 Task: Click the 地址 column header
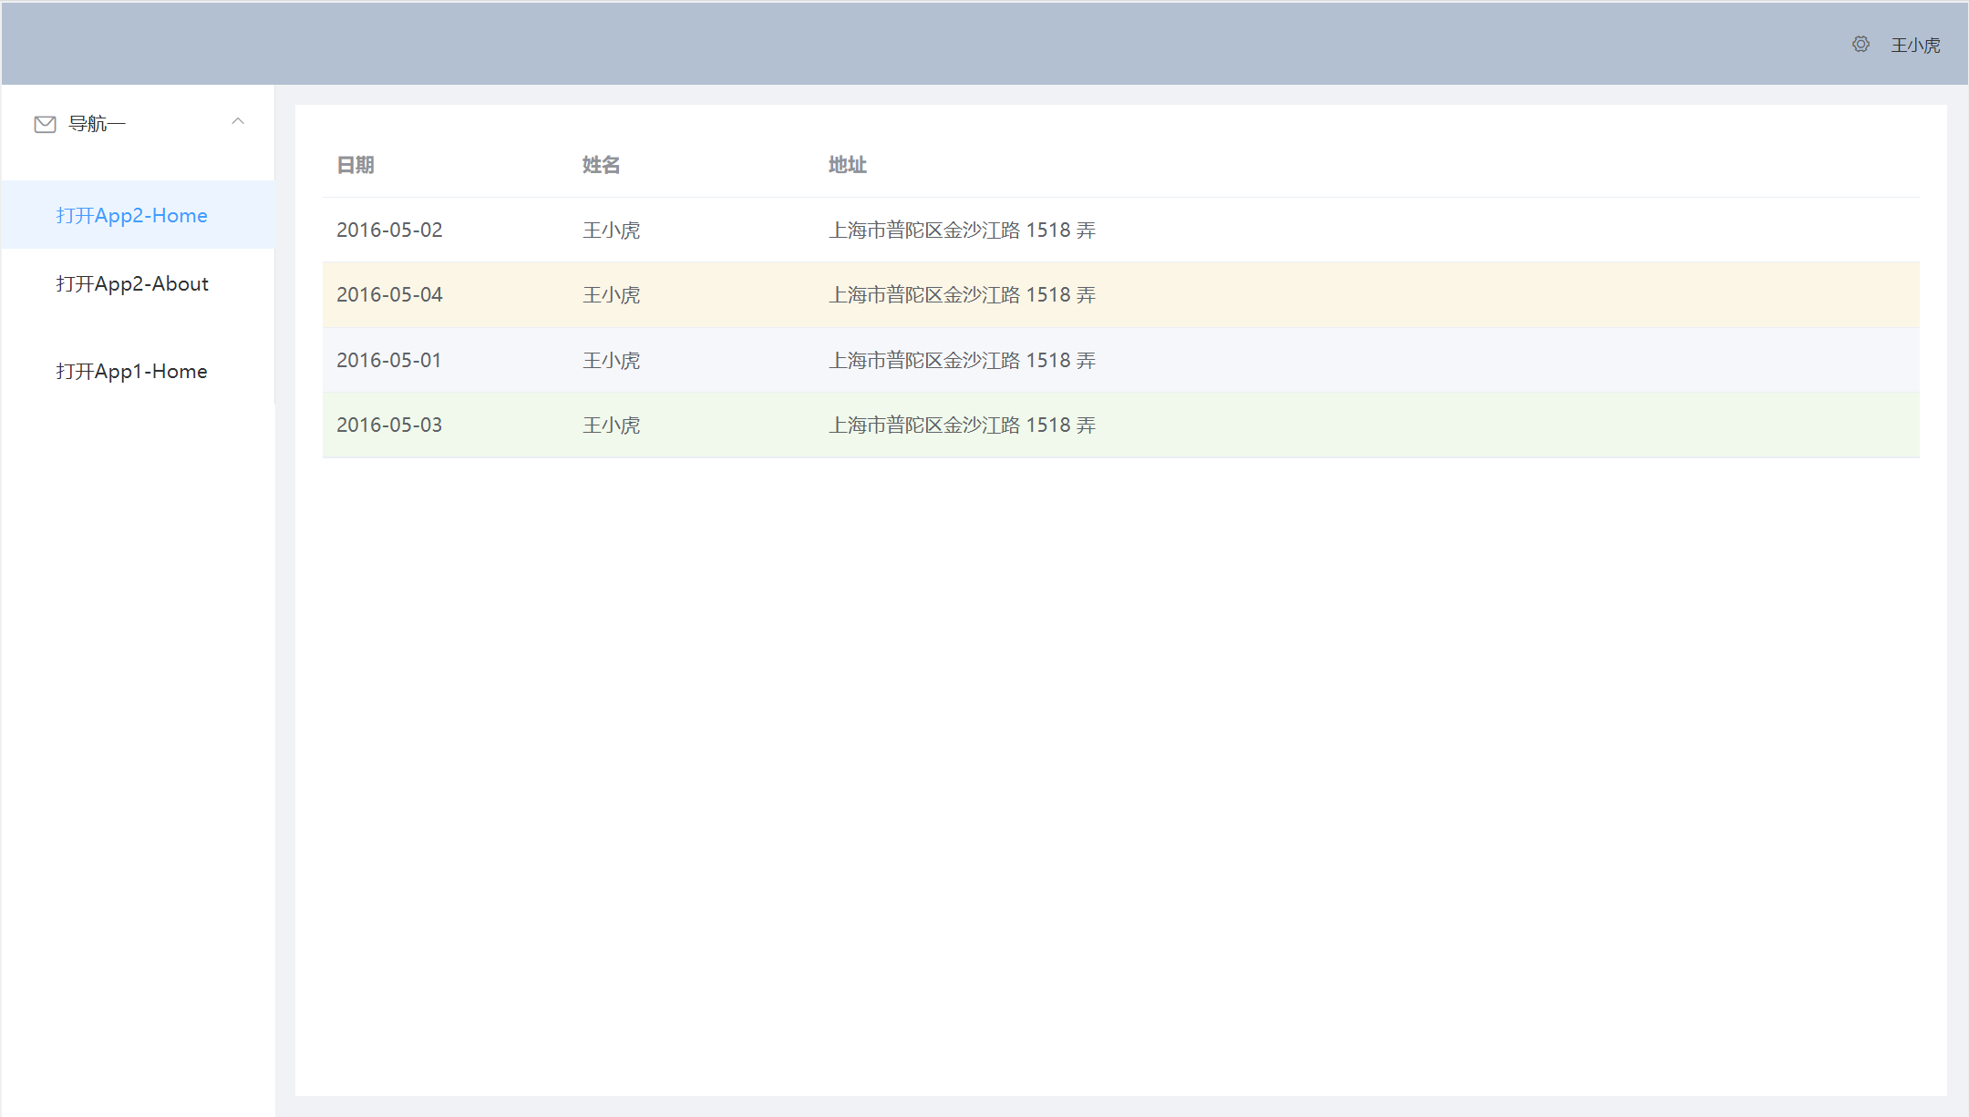[x=847, y=165]
